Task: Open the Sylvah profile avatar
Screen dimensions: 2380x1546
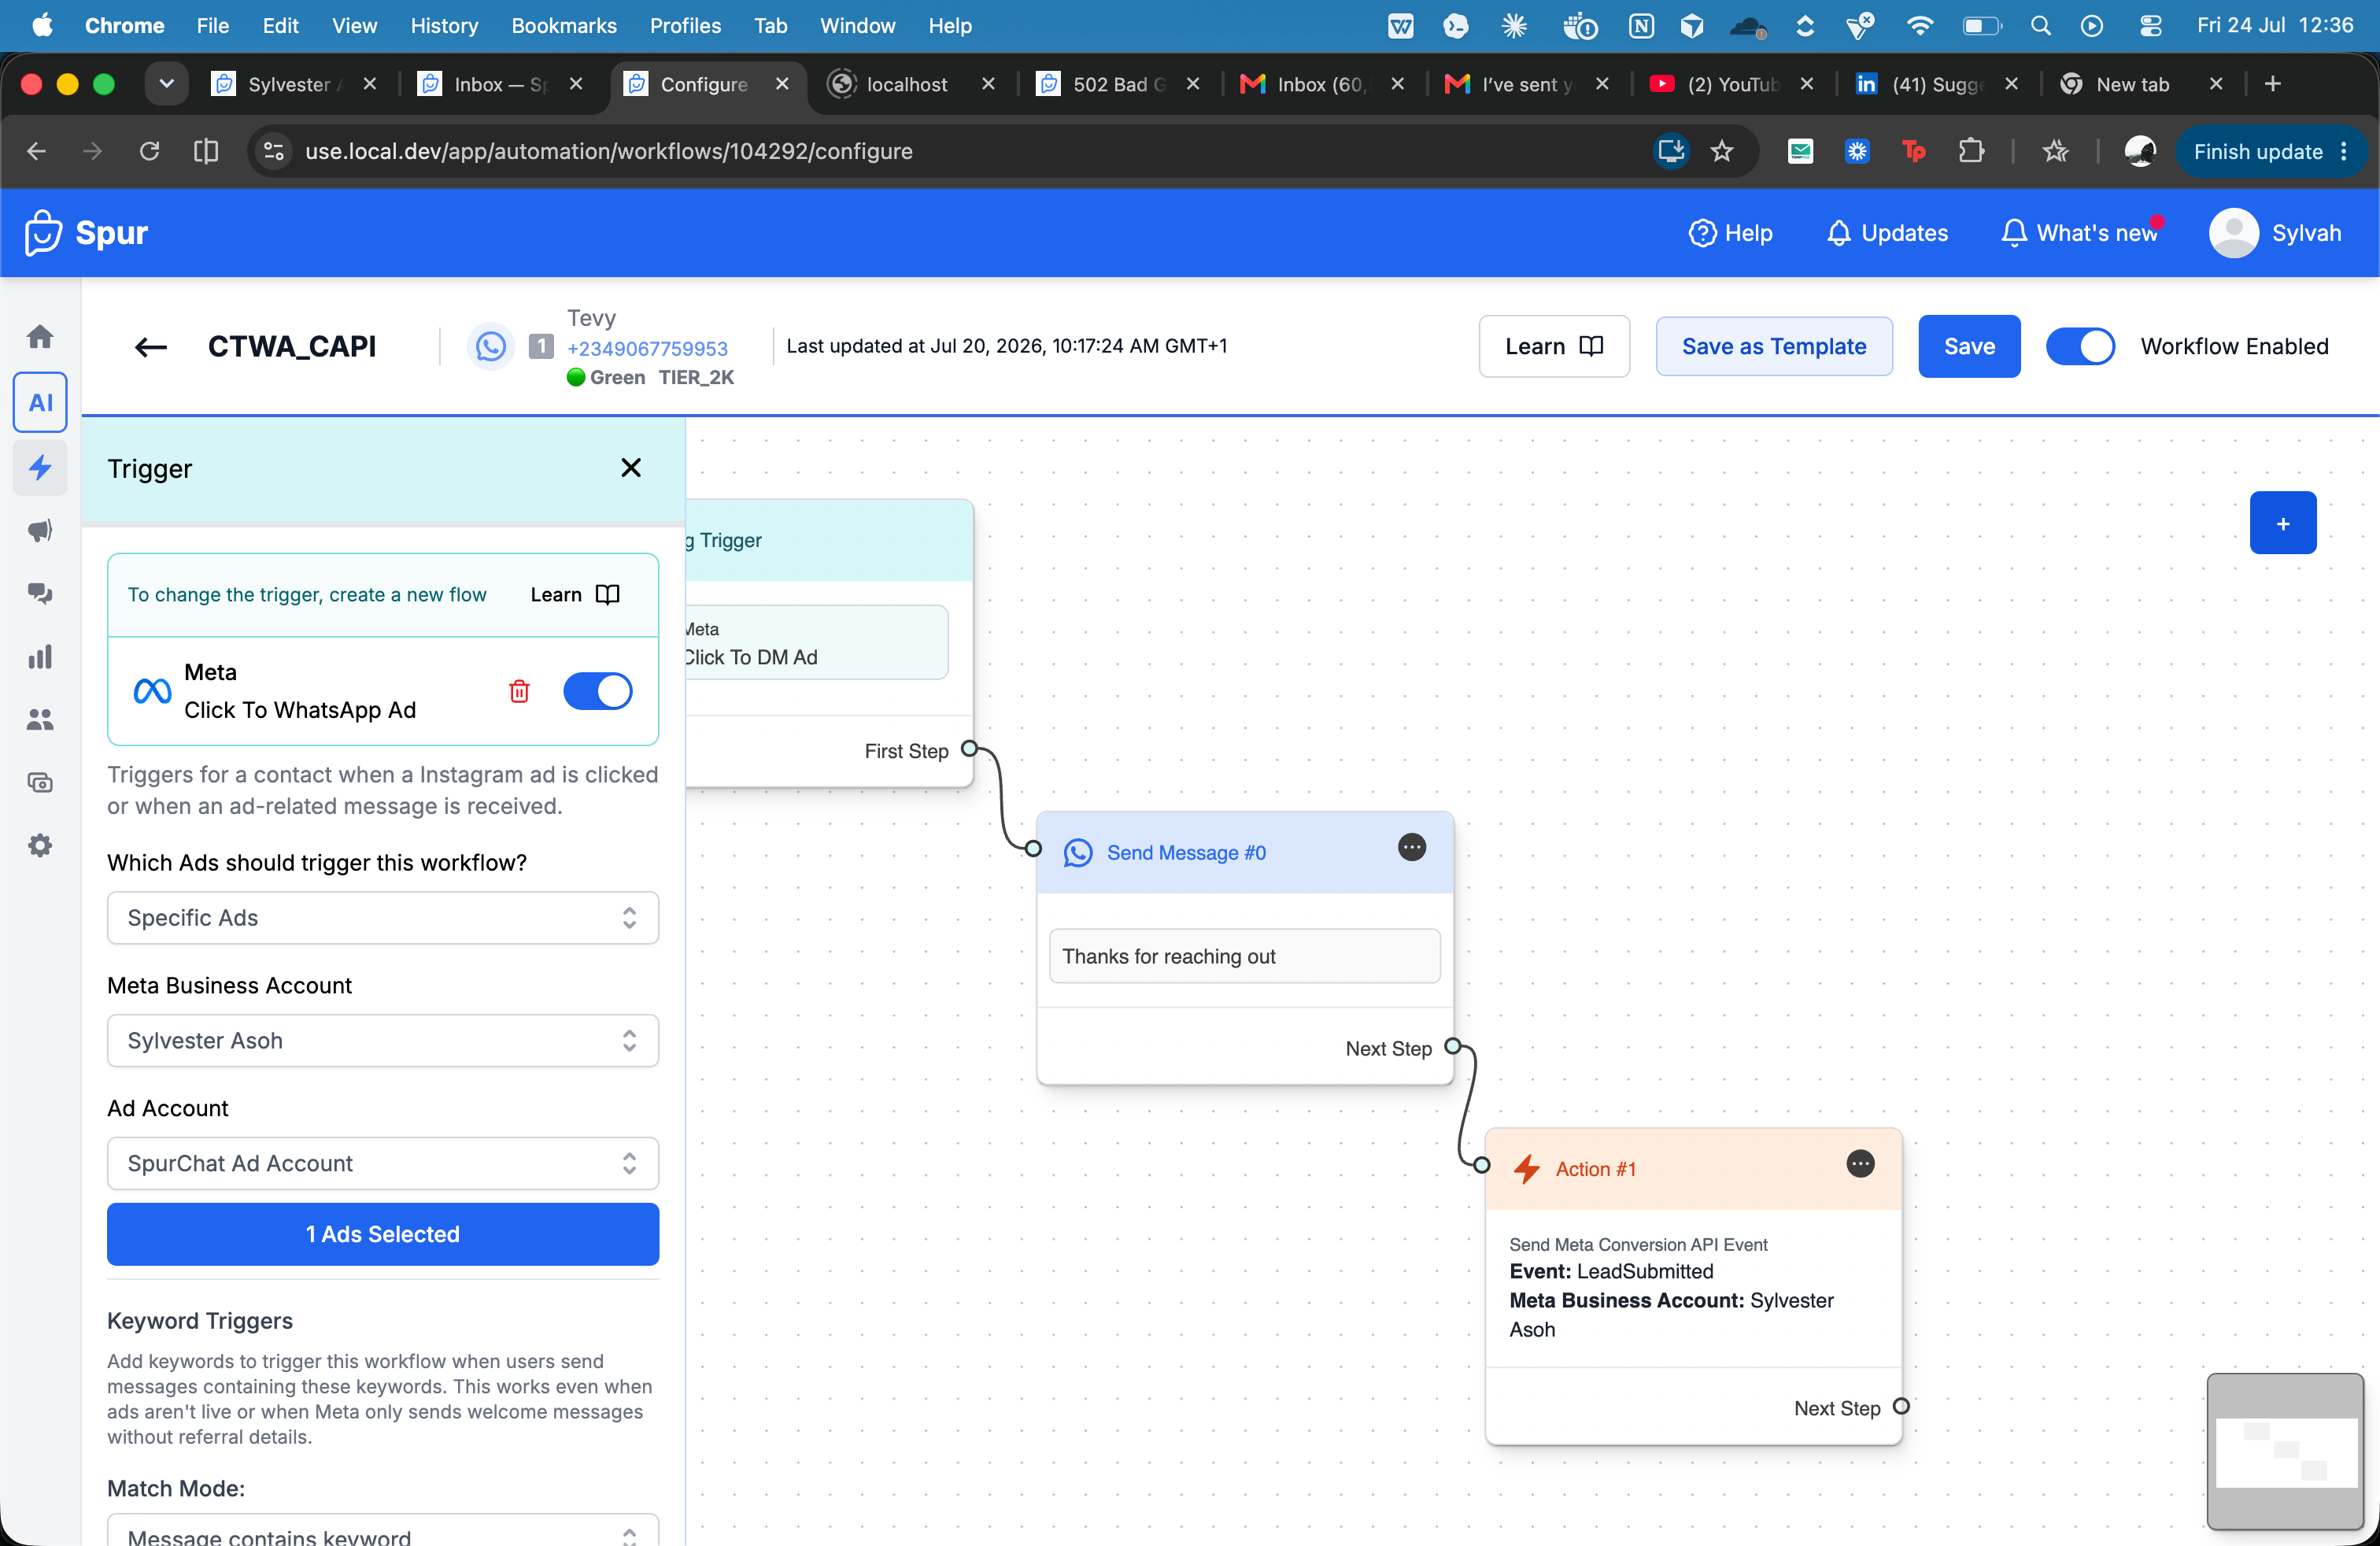Action: point(2234,233)
